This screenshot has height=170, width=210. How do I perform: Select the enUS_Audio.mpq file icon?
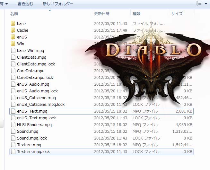click(x=13, y=84)
